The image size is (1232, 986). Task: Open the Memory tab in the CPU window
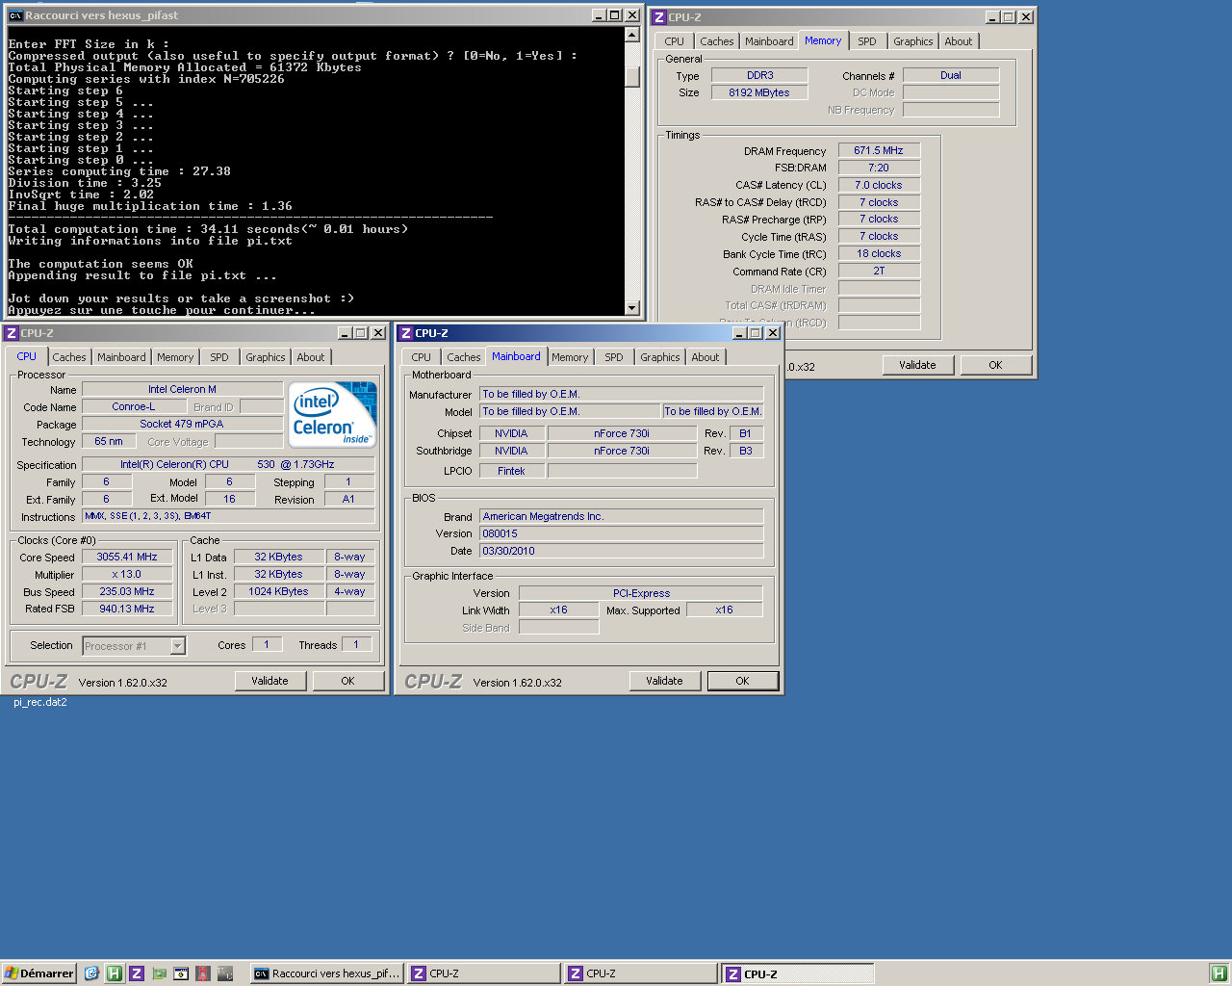click(x=175, y=357)
